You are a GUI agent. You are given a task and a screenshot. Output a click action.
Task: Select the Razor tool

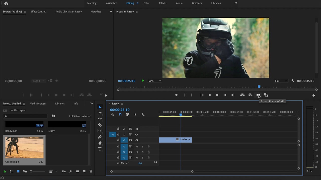pos(100,125)
